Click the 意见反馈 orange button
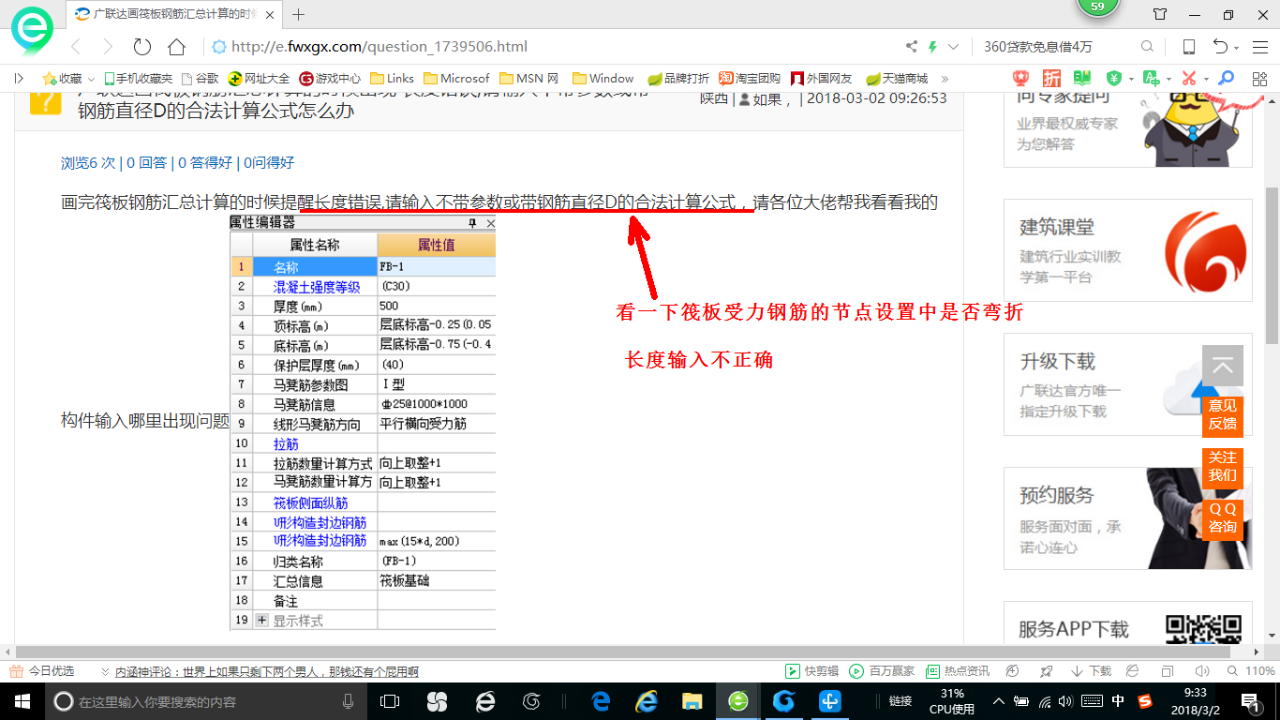The image size is (1280, 720). [x=1223, y=414]
